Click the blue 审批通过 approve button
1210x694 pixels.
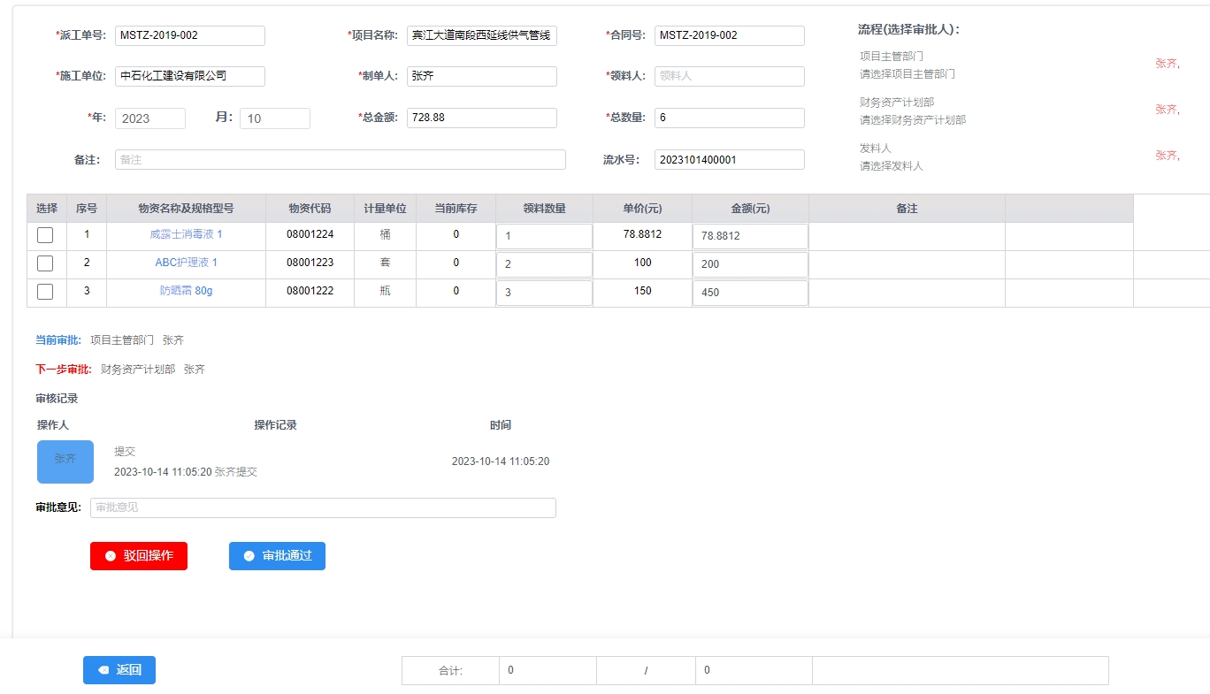pyautogui.click(x=277, y=556)
